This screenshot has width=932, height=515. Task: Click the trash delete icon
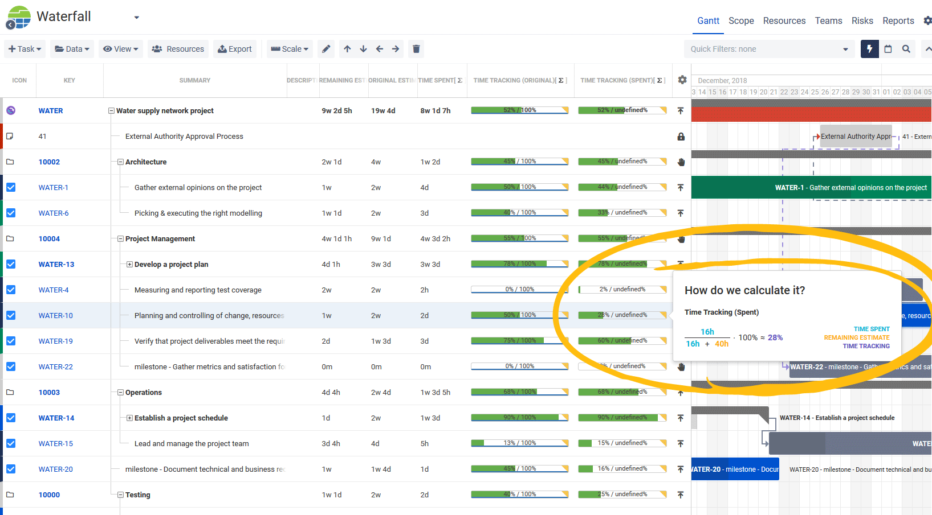click(416, 49)
